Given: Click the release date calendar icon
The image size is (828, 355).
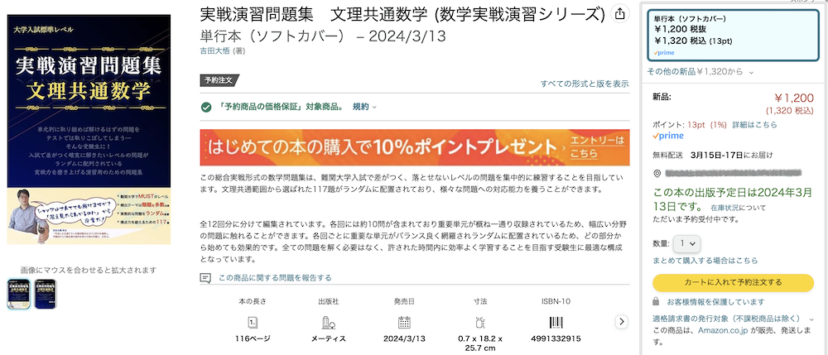Looking at the screenshot, I should (x=405, y=322).
